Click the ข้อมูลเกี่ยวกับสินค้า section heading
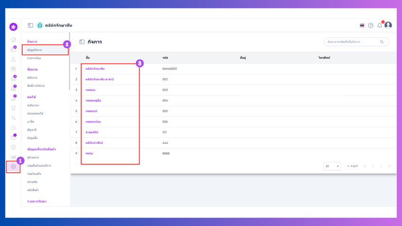This screenshot has height=226, width=402. point(42,149)
